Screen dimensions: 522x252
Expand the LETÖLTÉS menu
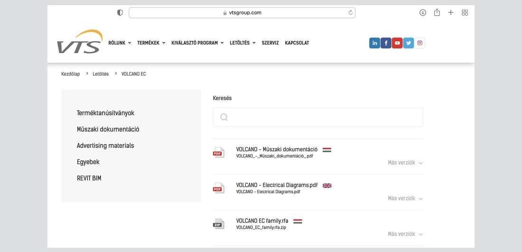point(242,43)
